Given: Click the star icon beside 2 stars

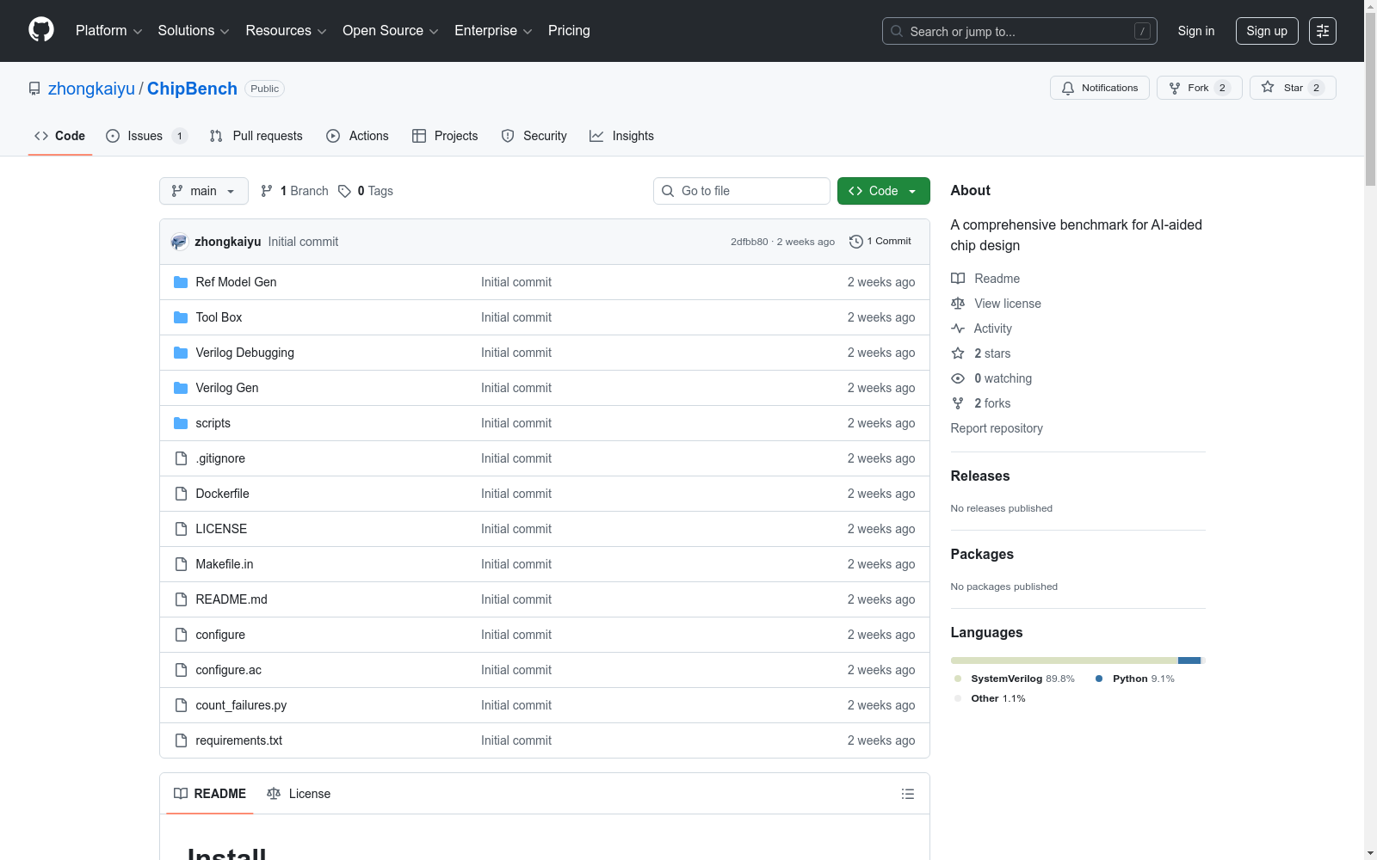Looking at the screenshot, I should tap(958, 353).
